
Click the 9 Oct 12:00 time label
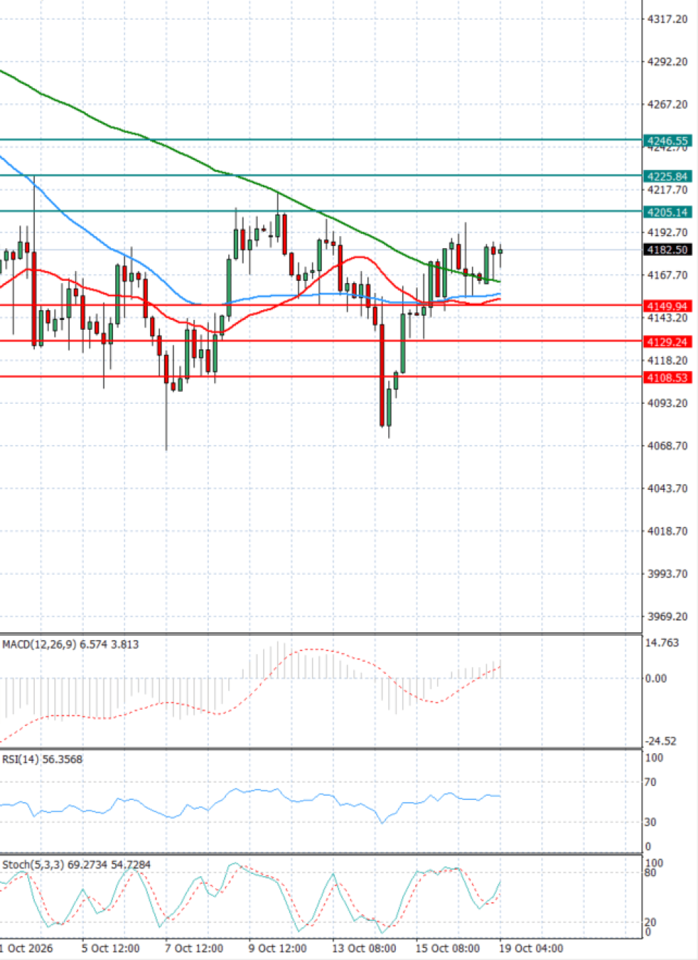coord(277,948)
